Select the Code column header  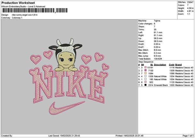click(172, 64)
